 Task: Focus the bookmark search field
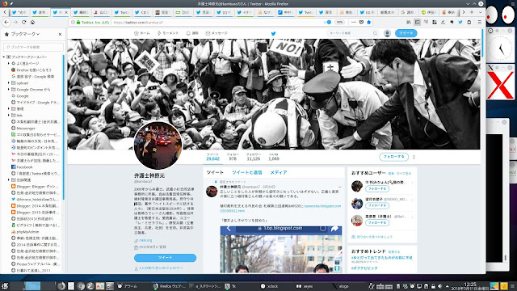(x=33, y=47)
